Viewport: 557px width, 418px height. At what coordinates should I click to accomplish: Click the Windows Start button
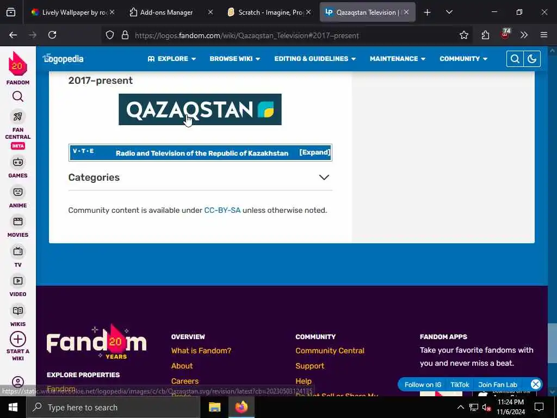coord(13,407)
